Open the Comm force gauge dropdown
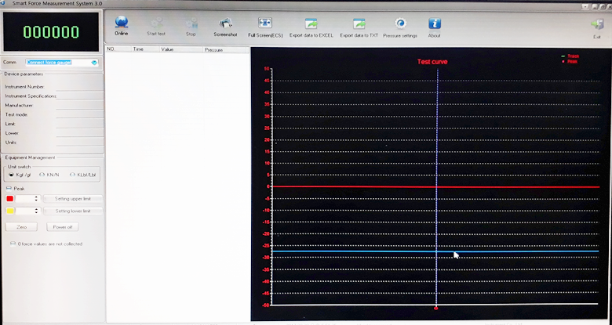 (94, 63)
